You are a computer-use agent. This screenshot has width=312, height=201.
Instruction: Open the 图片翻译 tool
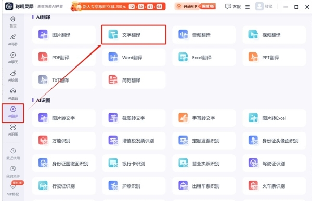point(64,35)
